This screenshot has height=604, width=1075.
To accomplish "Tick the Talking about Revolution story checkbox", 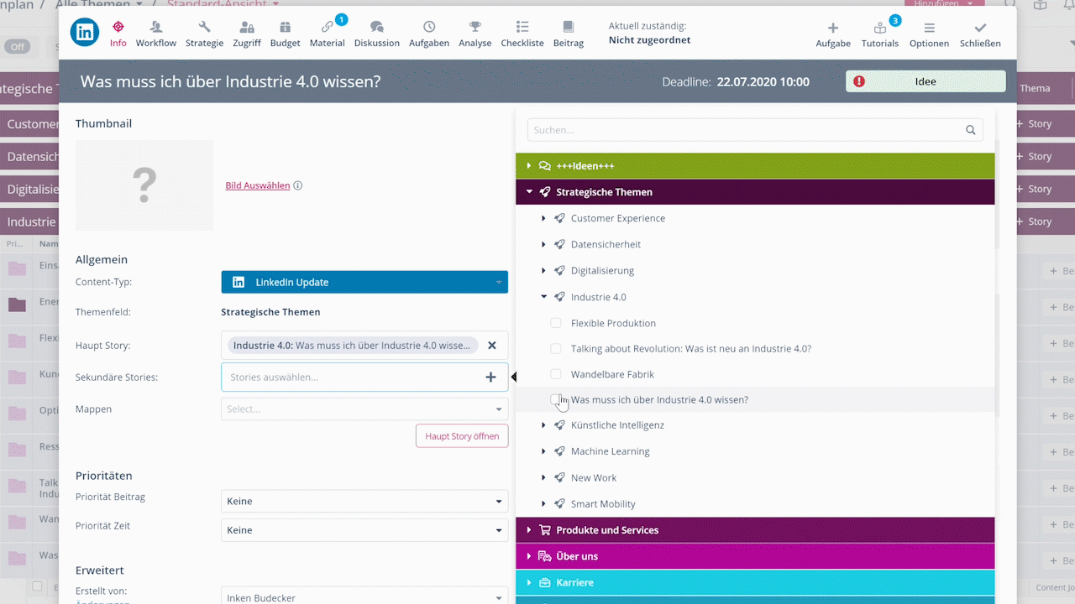I will pos(556,348).
